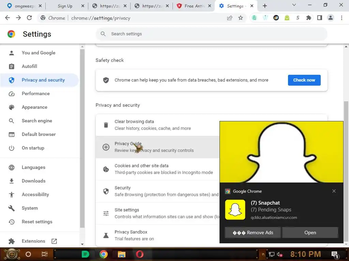Screen dimensions: 349x261
Task: Select Privacy and security in sidebar
Action: pos(40,80)
